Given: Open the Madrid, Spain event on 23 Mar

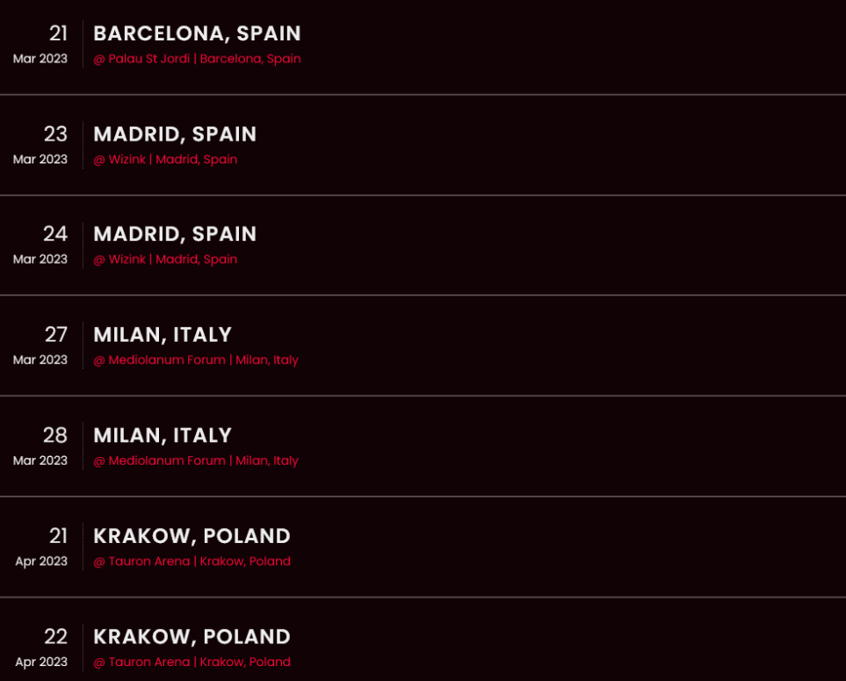Looking at the screenshot, I should click(x=175, y=134).
